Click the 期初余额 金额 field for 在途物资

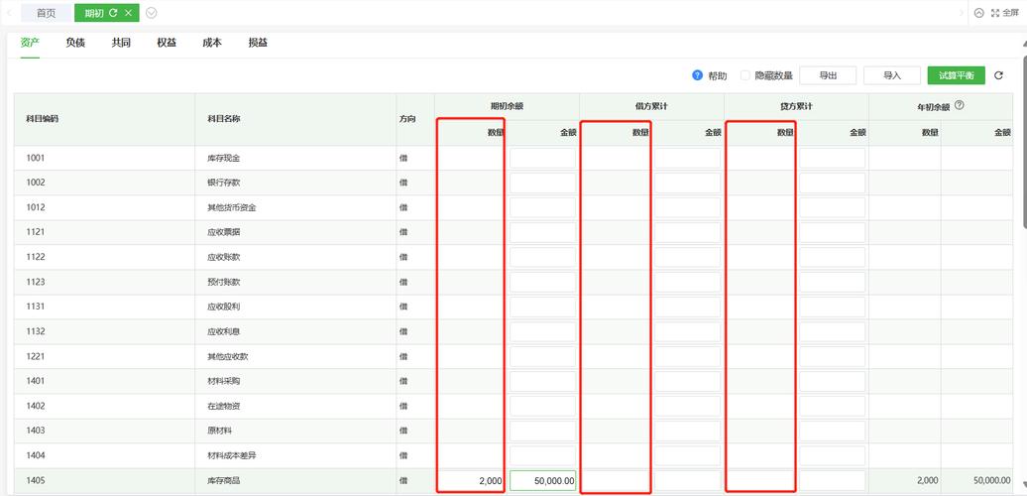coord(542,407)
